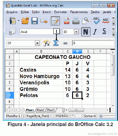
Task: Open the Formatar menu
Action: click(61, 12)
